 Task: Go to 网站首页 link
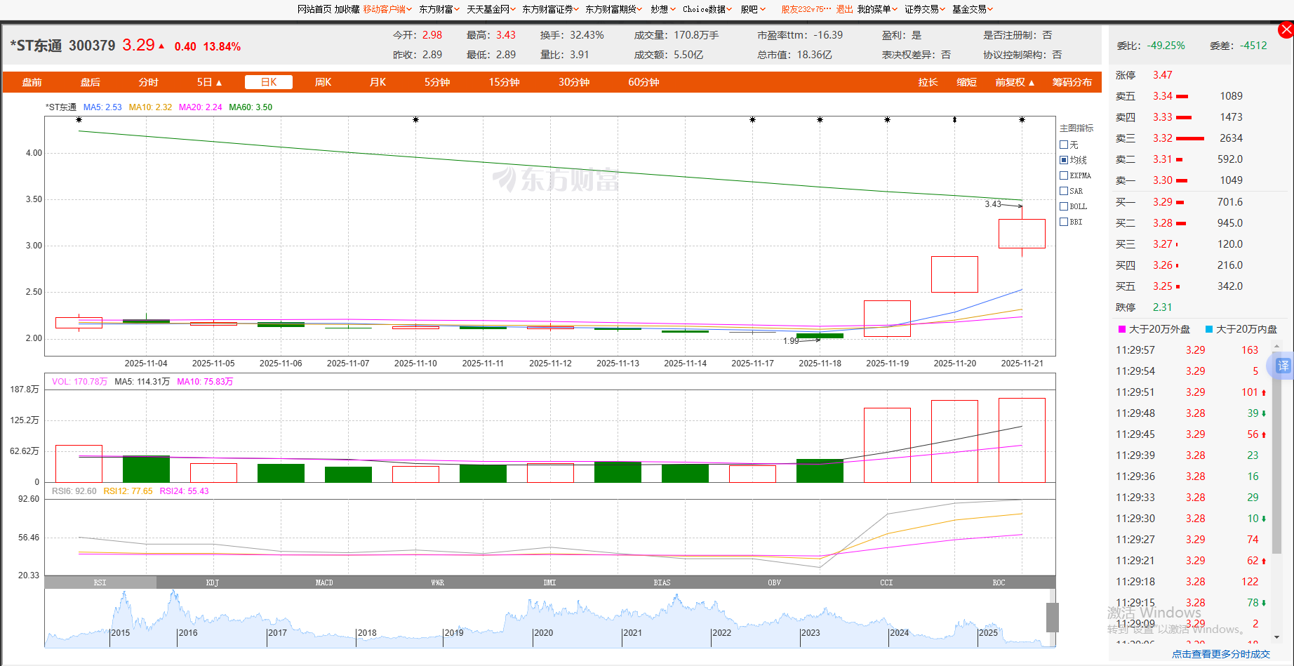(314, 9)
